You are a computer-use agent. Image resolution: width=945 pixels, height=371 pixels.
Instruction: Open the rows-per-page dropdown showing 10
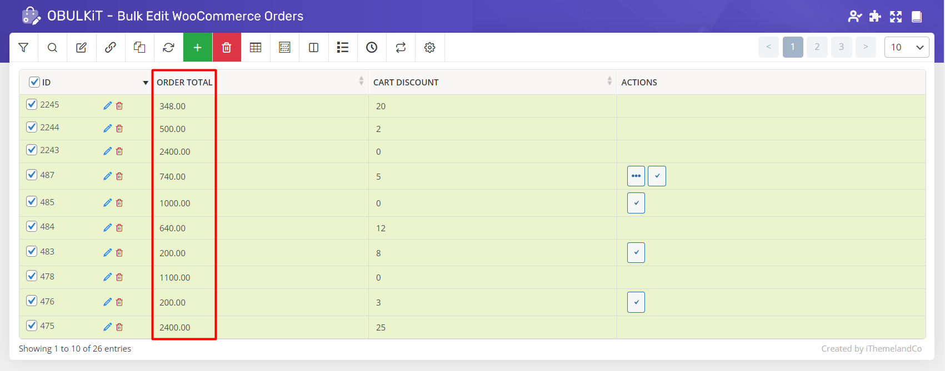pos(906,47)
